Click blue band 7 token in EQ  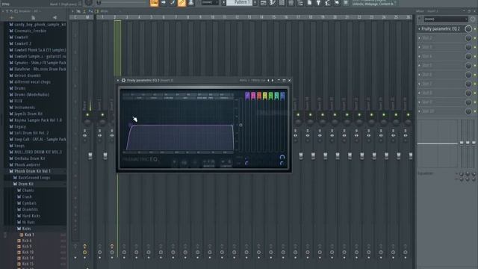pos(282,96)
